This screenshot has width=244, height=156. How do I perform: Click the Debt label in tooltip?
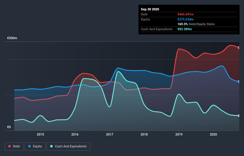(144, 14)
